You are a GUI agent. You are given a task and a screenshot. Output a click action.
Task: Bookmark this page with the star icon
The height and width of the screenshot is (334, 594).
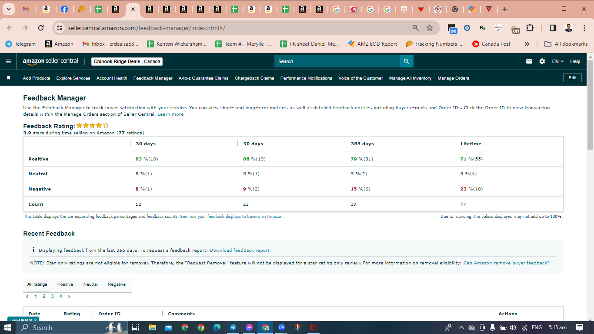pos(430,28)
